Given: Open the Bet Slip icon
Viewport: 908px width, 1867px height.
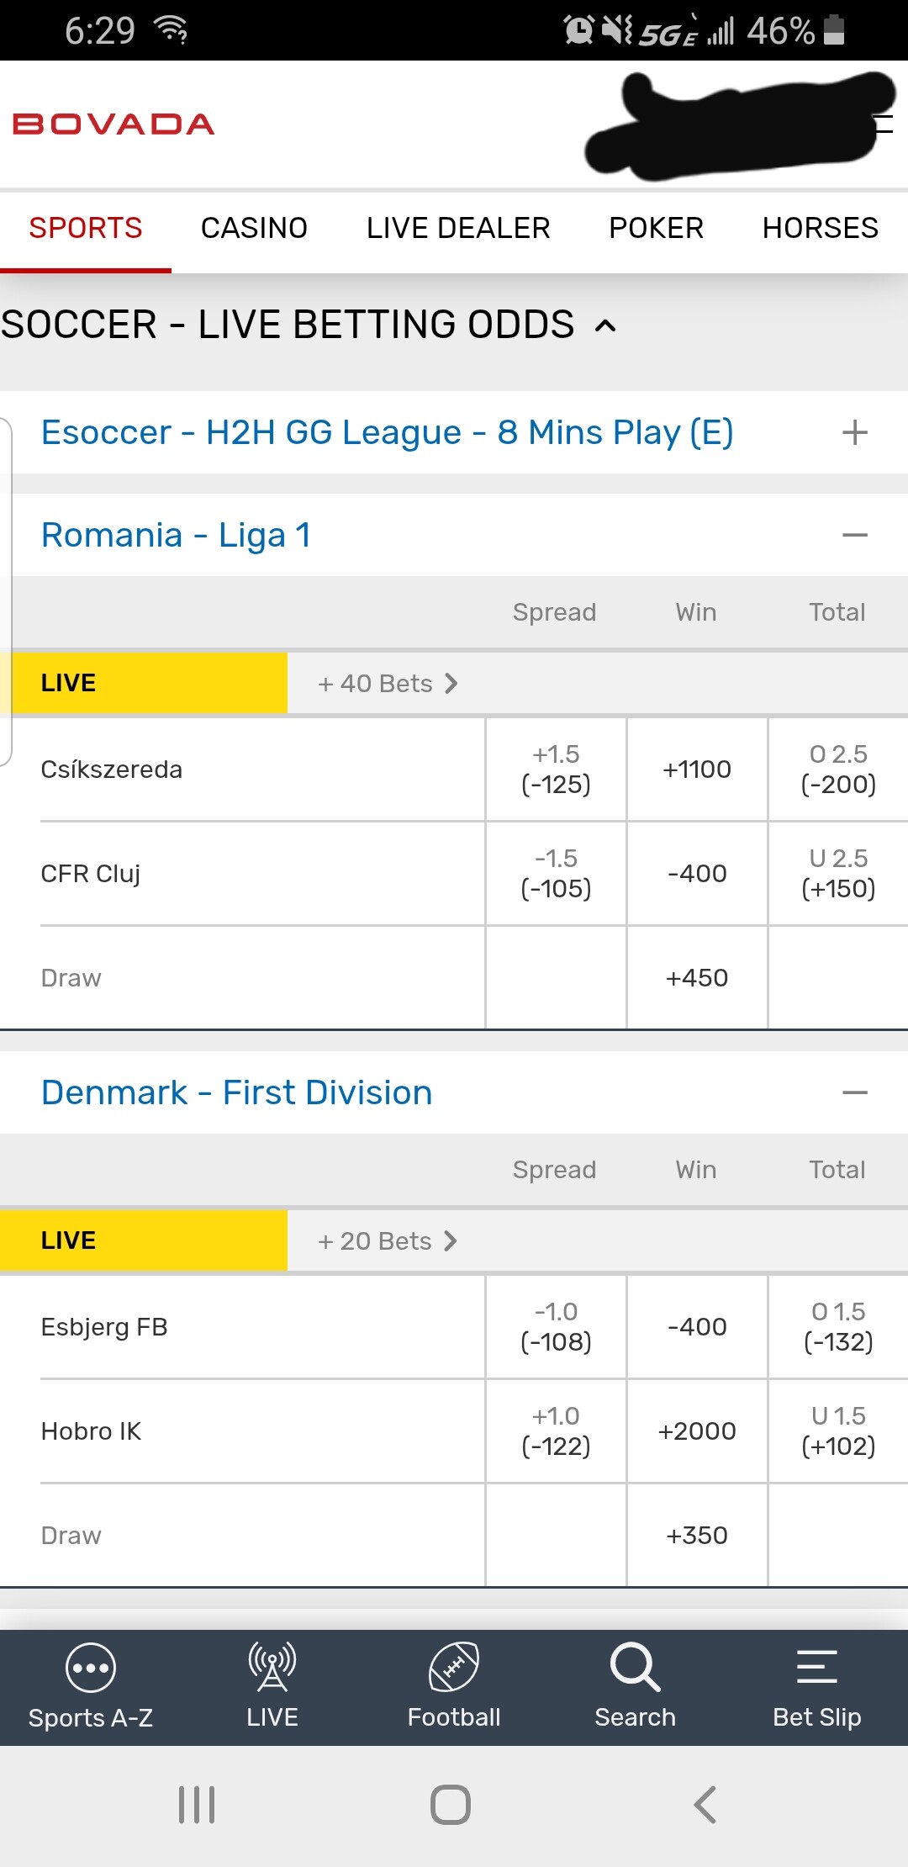Looking at the screenshot, I should pos(816,1668).
